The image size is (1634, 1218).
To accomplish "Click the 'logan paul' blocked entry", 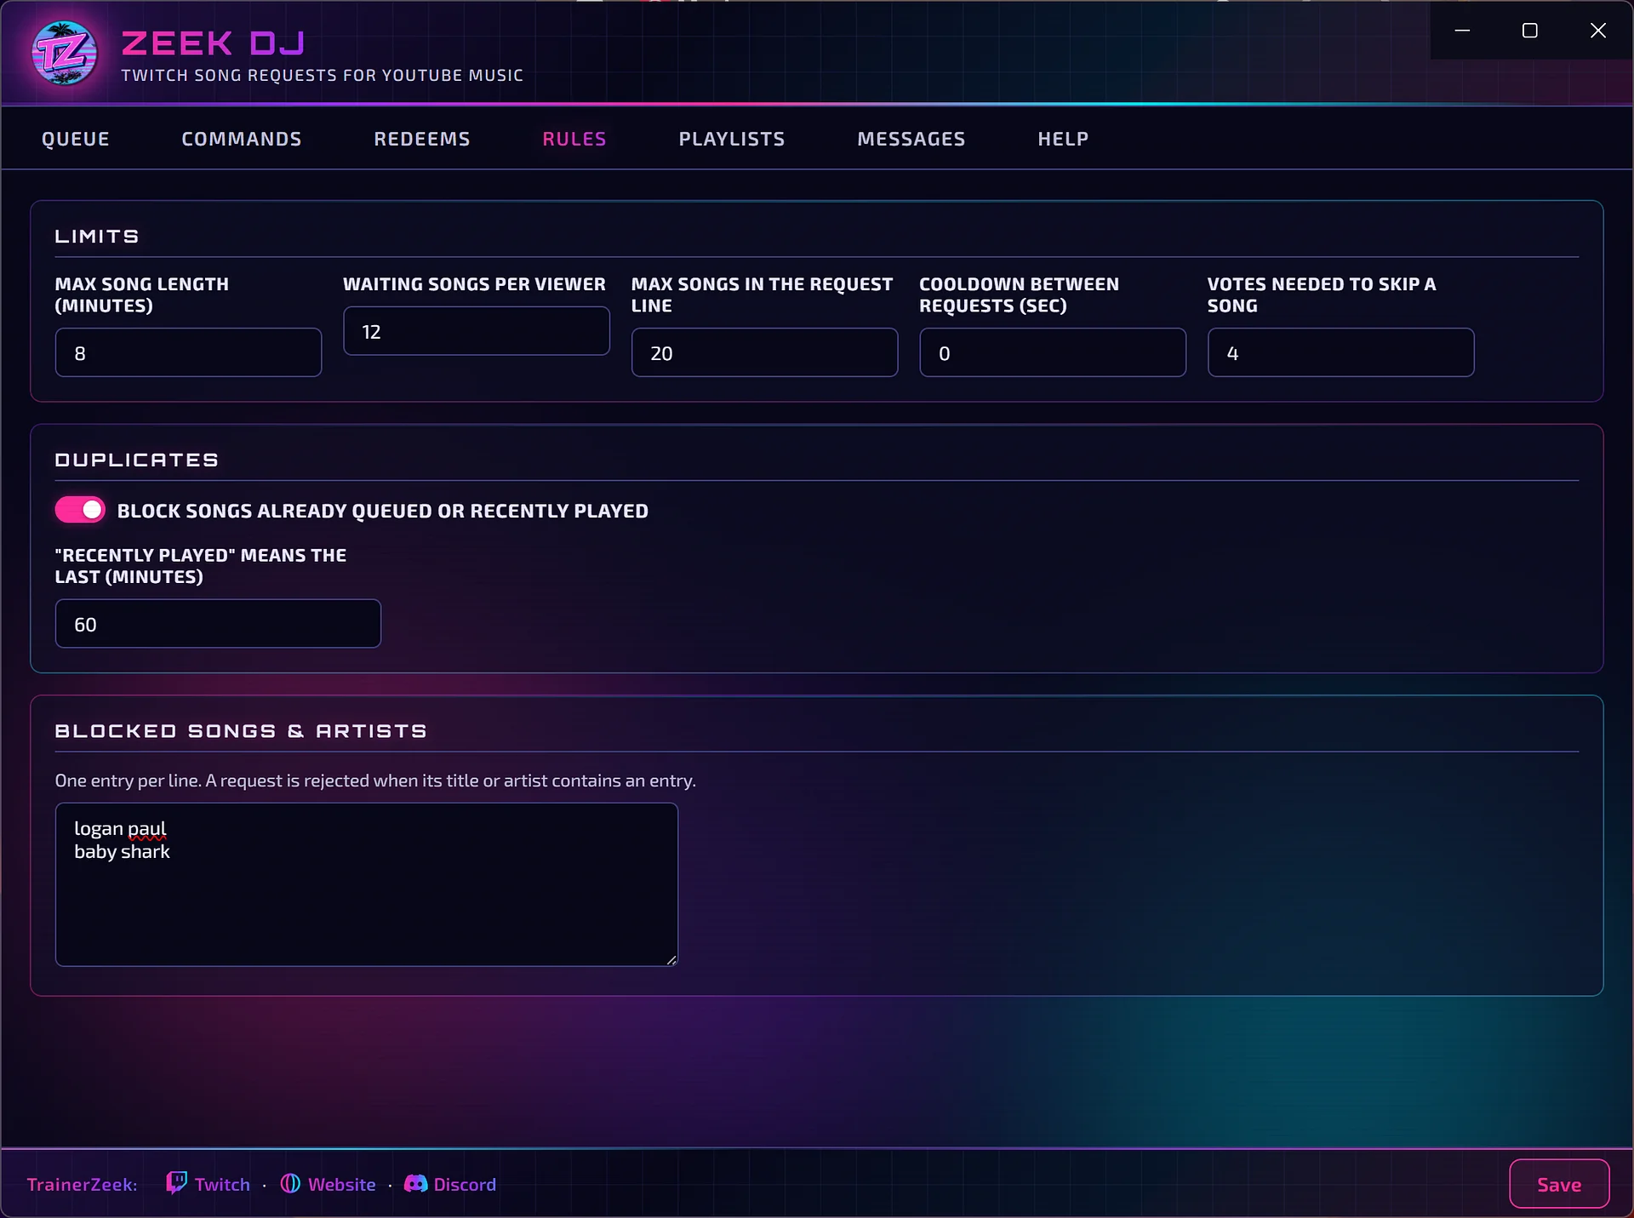I will coord(120,828).
